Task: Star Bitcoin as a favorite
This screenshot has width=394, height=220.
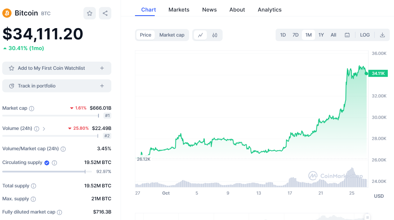Action: pyautogui.click(x=90, y=13)
